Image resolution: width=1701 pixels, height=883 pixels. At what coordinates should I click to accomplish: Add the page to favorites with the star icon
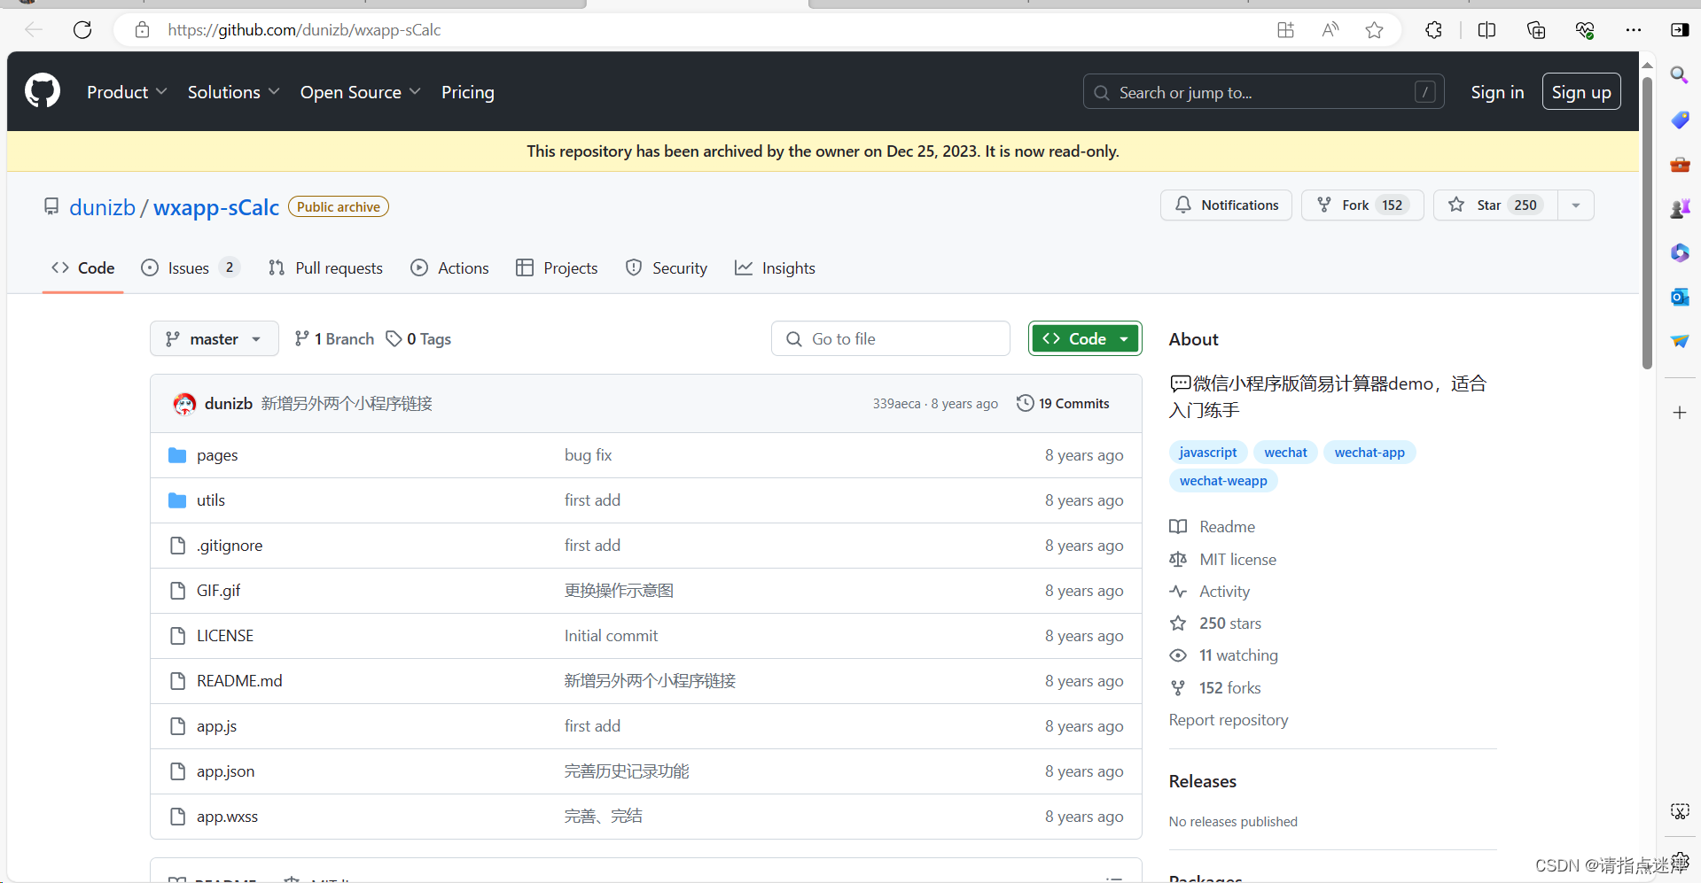1374,30
